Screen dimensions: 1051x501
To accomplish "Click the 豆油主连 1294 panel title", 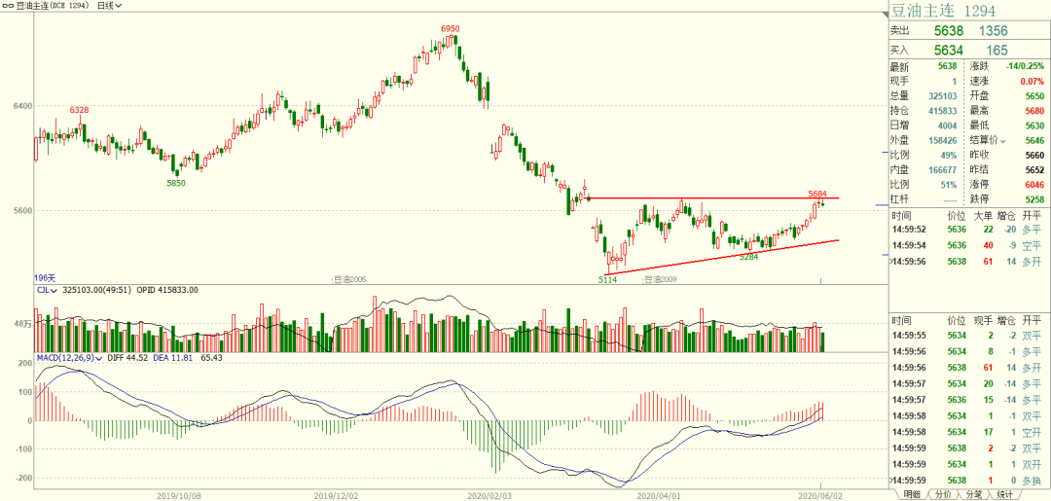I will coord(942,10).
